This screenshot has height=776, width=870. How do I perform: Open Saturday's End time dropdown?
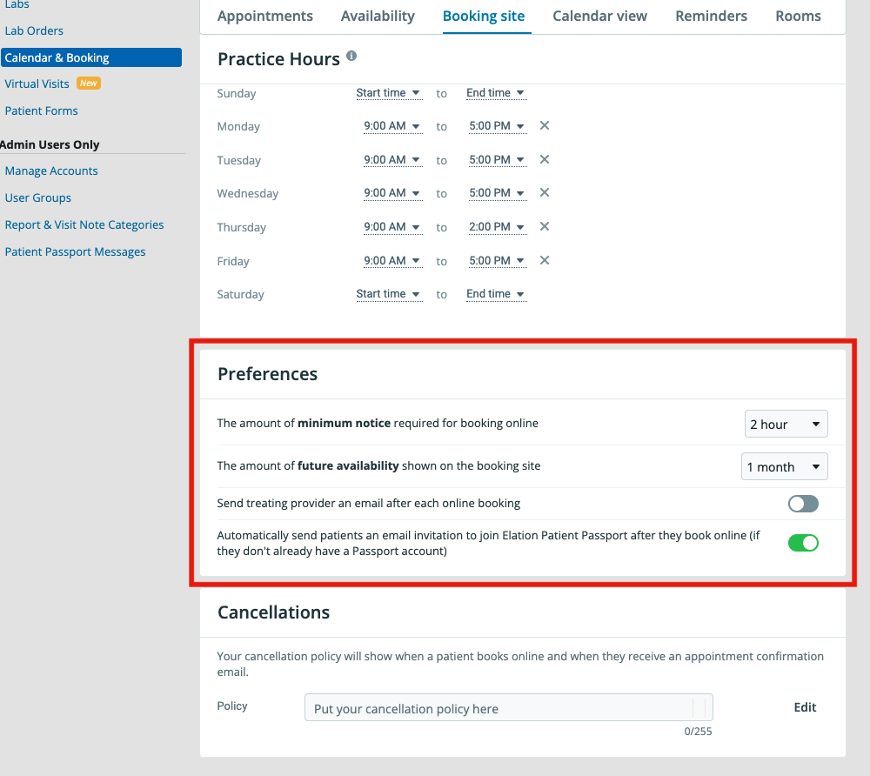496,294
